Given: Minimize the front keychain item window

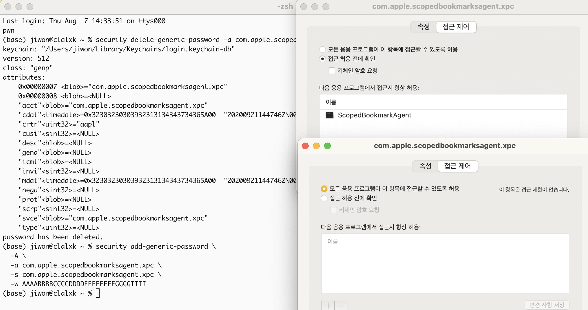Looking at the screenshot, I should coord(316,146).
